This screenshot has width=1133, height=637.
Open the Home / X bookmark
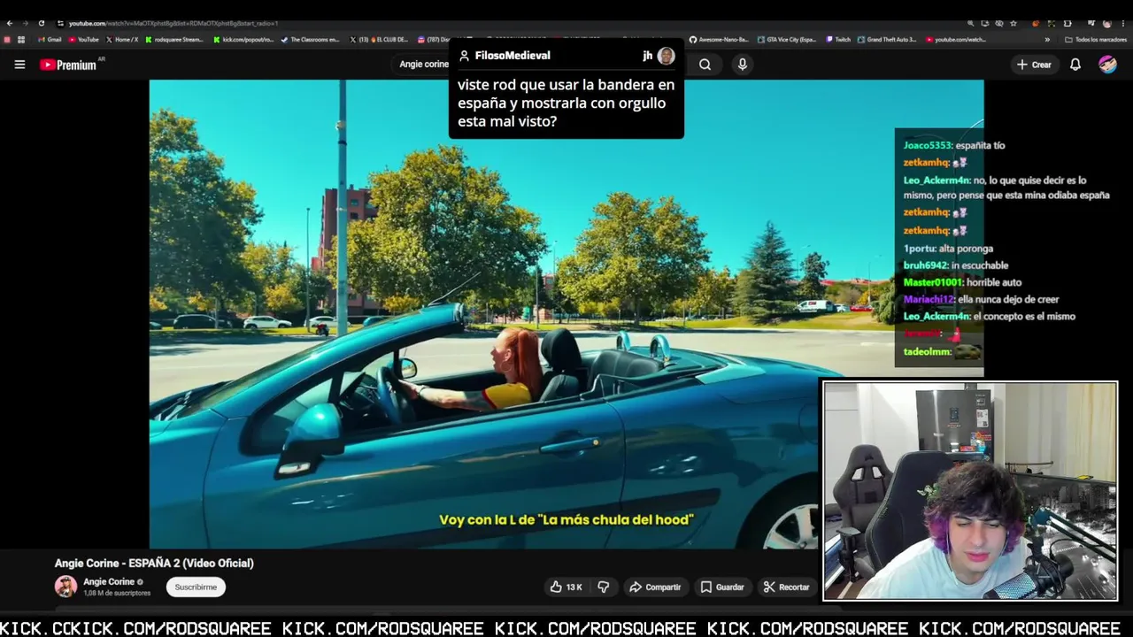[x=122, y=40]
